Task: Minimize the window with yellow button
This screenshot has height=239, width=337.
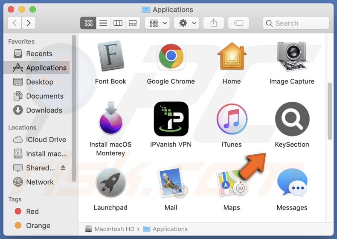Action: pos(22,9)
